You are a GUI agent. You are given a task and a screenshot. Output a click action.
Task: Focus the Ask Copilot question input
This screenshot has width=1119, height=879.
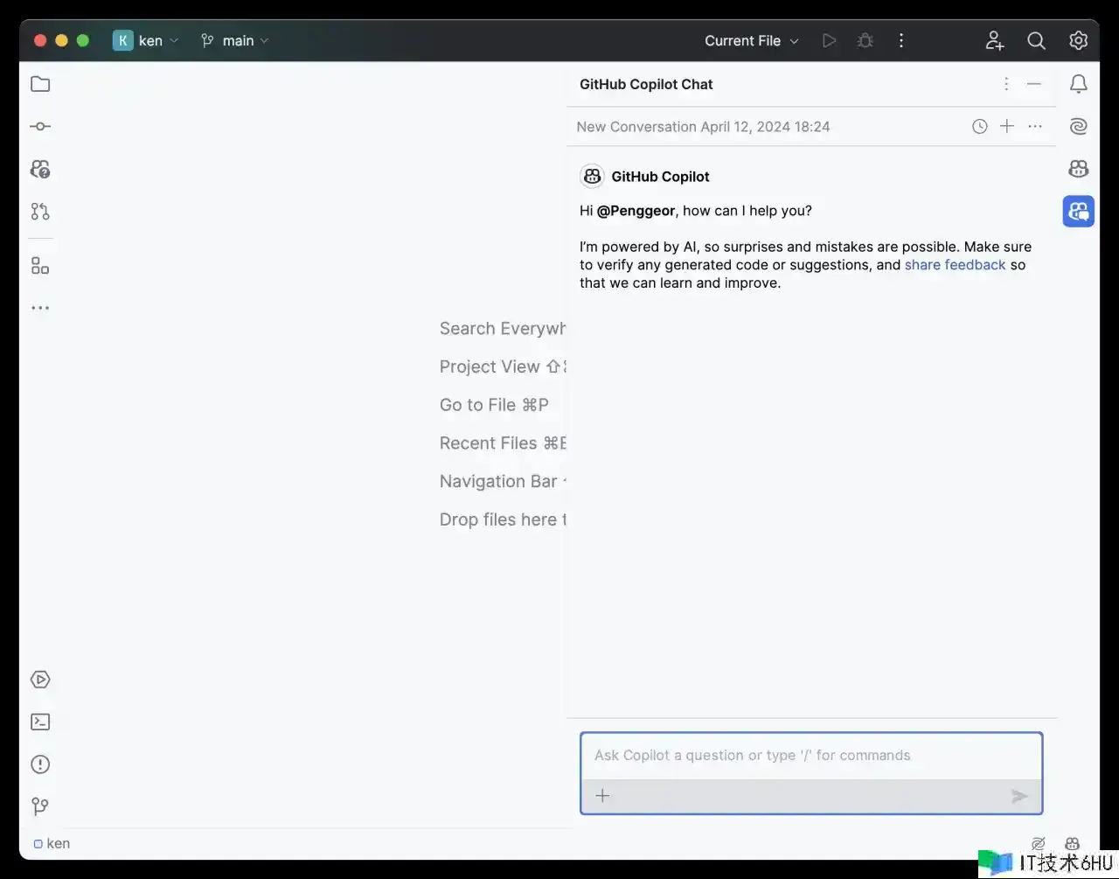pyautogui.click(x=811, y=756)
